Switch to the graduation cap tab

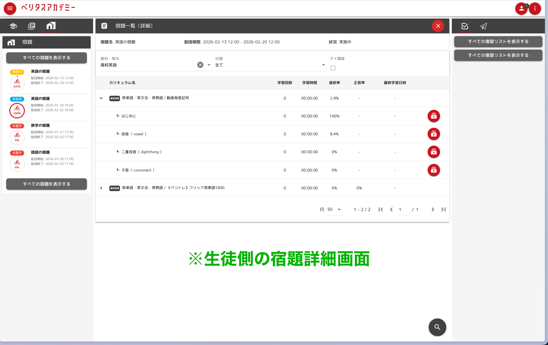tap(13, 26)
